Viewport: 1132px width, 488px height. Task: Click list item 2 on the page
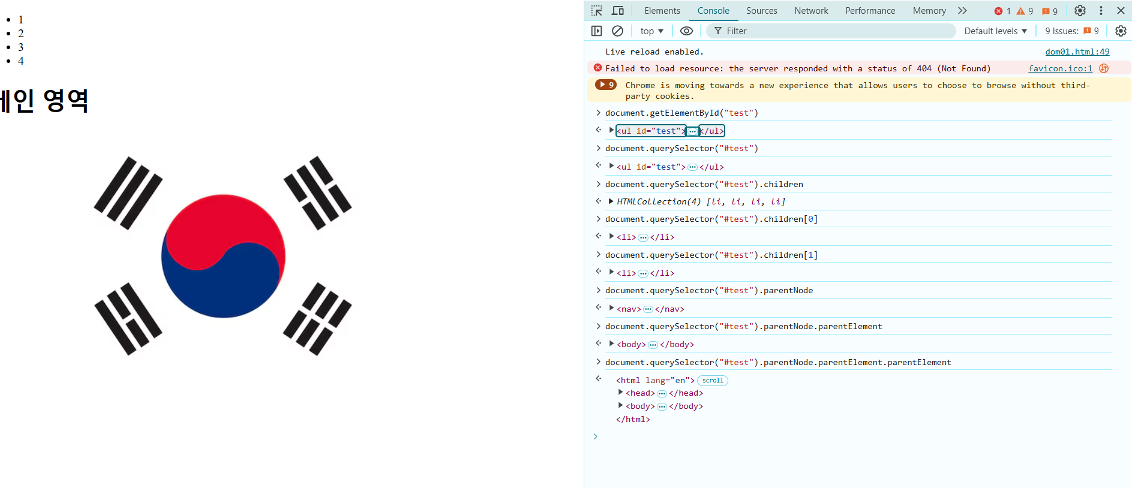pyautogui.click(x=20, y=34)
